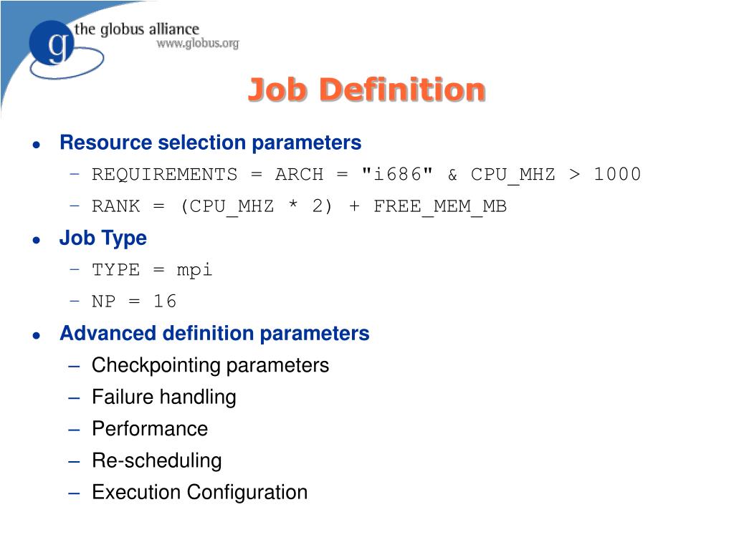This screenshot has height=550, width=734.
Task: Select the TYPE = mpi line
Action: [152, 270]
